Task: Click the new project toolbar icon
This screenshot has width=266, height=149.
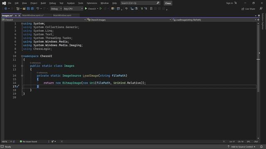Action: [18, 9]
